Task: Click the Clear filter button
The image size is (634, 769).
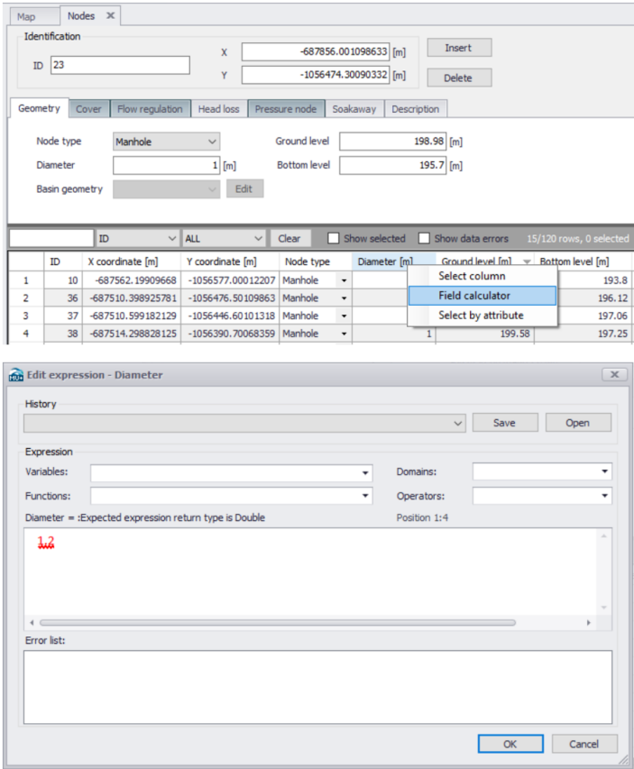Action: (x=290, y=238)
